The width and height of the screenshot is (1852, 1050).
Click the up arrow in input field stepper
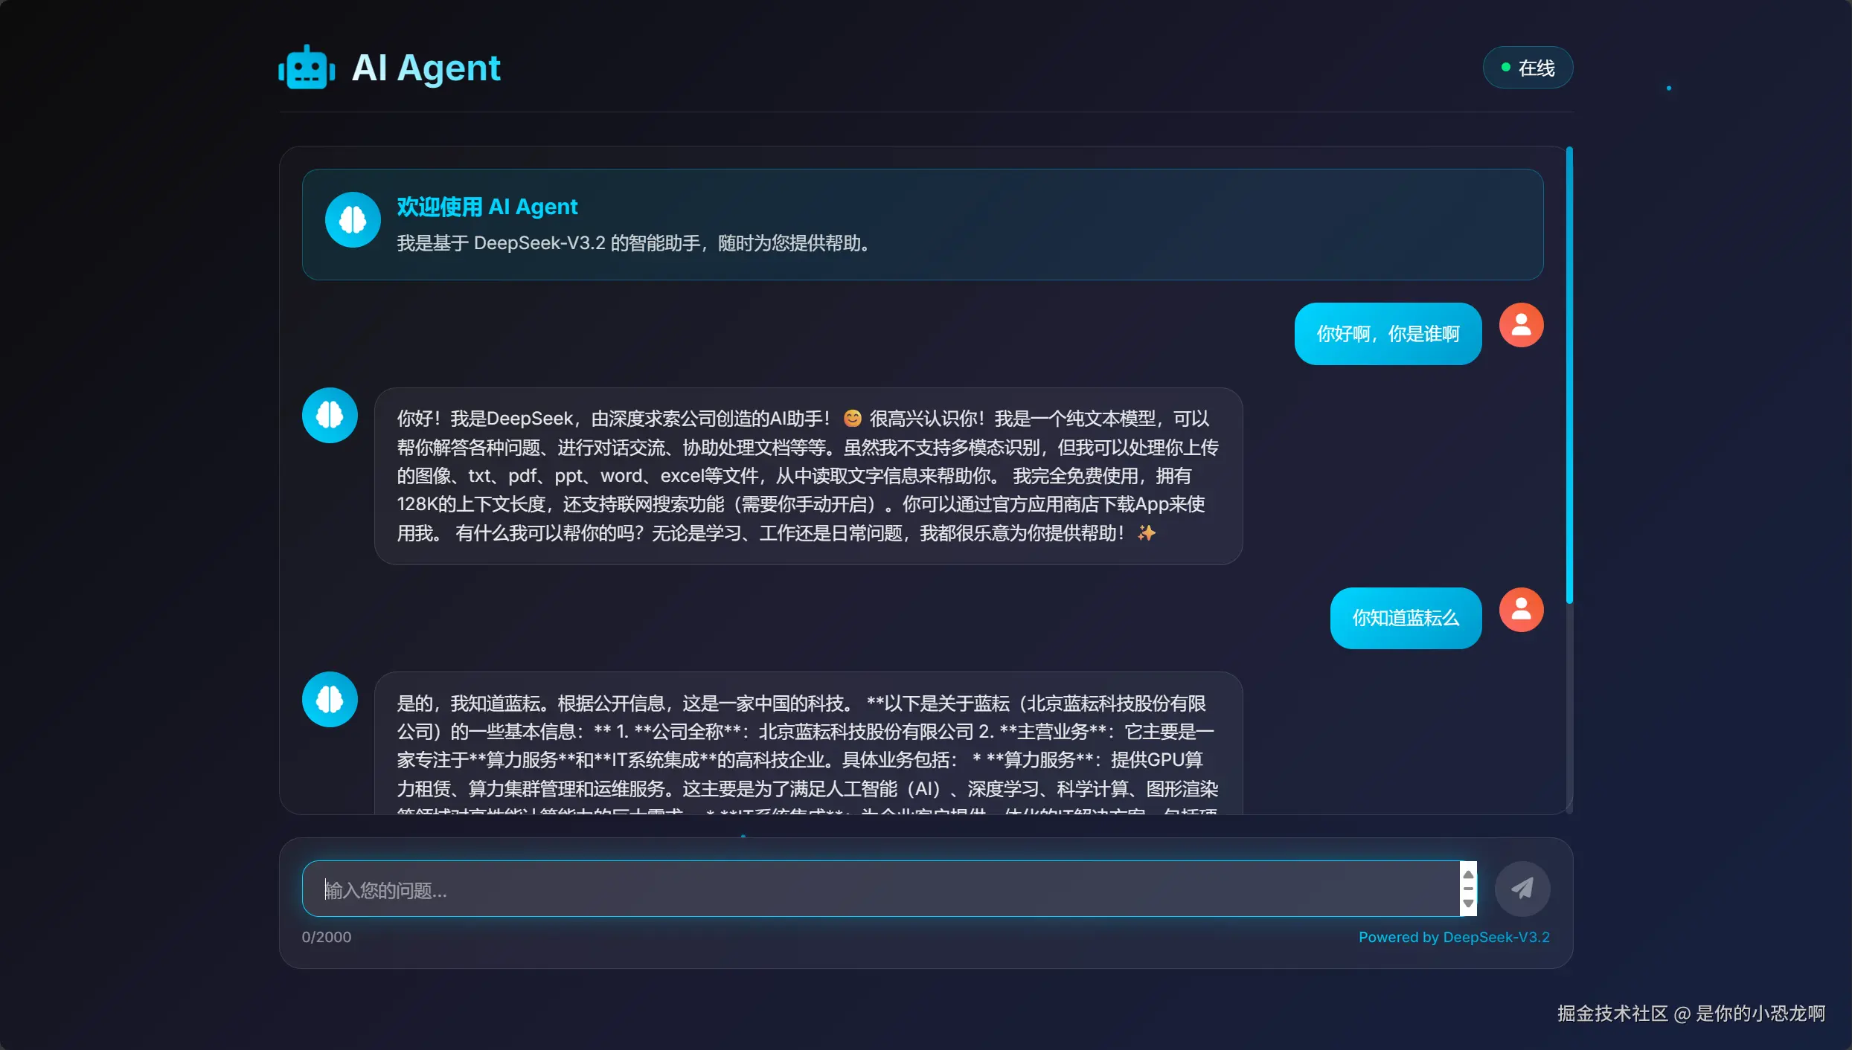(x=1468, y=875)
